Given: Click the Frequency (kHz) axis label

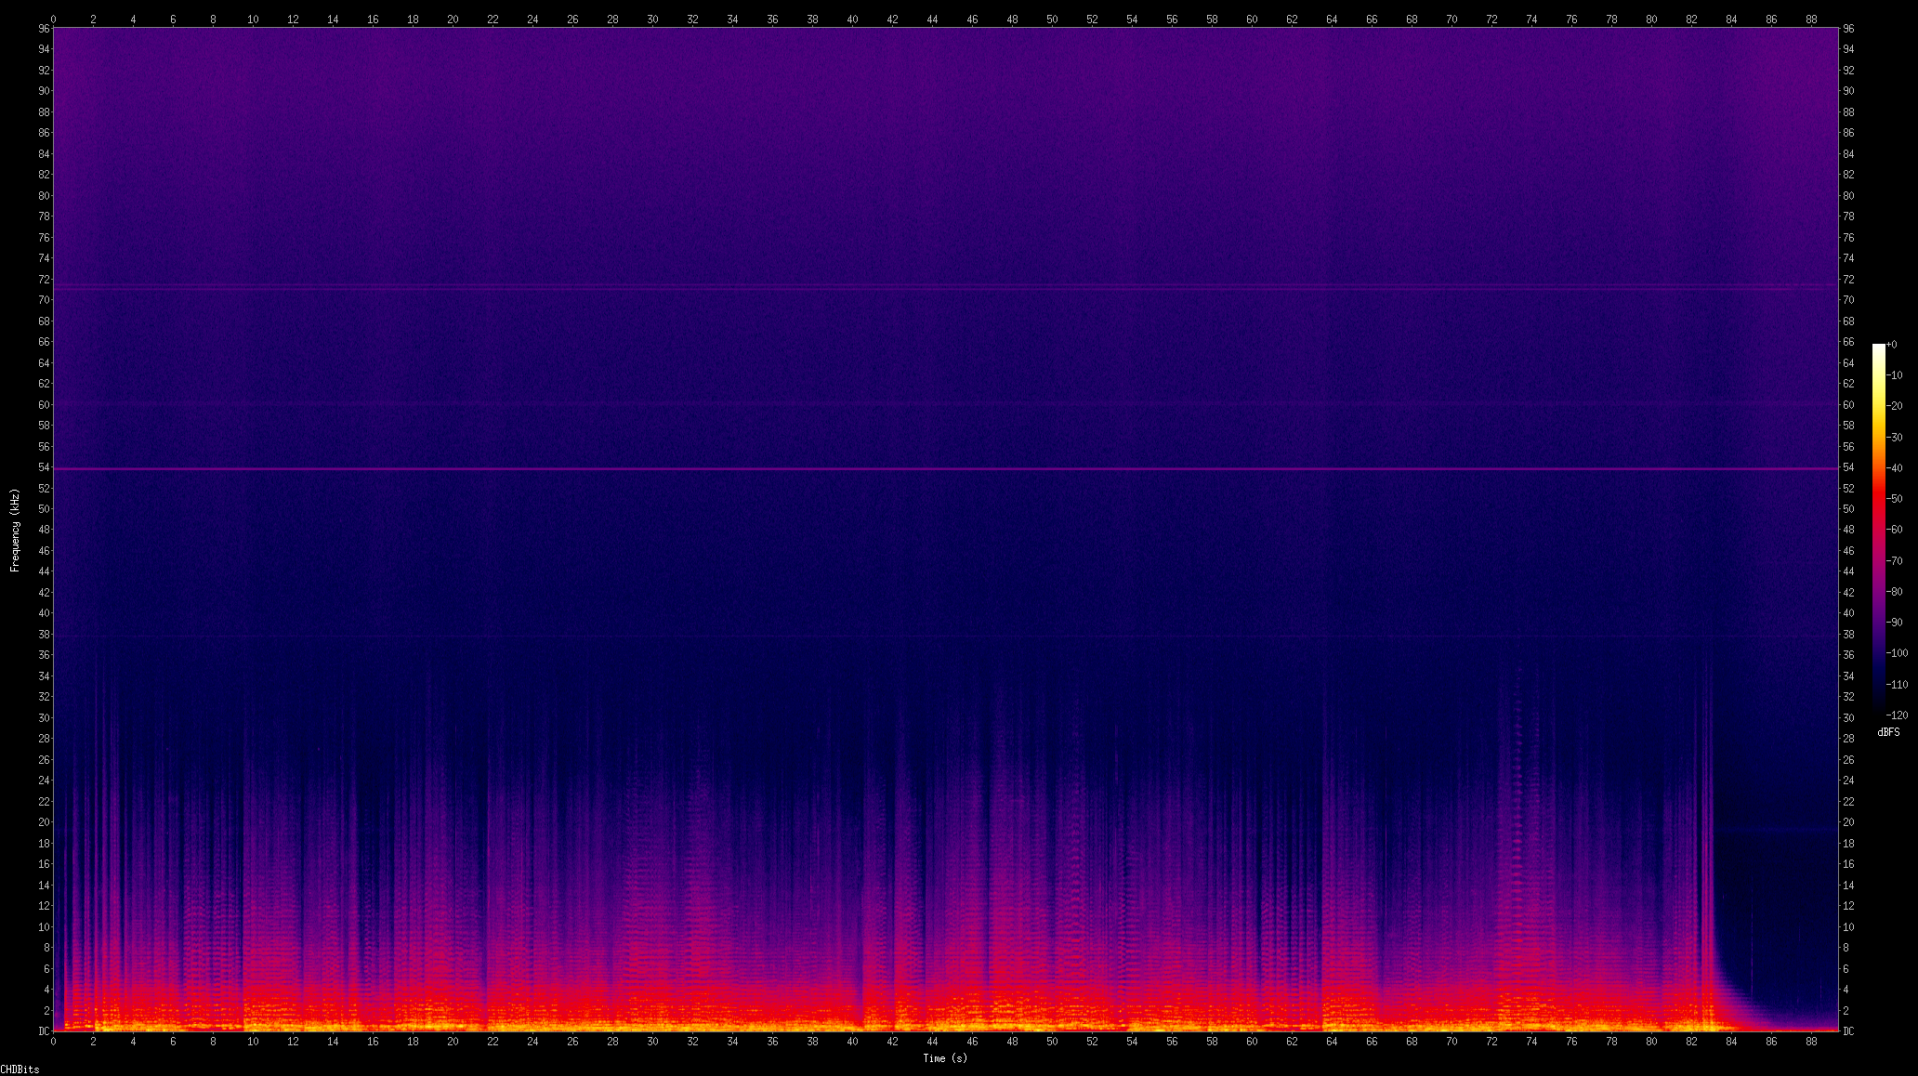Looking at the screenshot, I should point(15,530).
